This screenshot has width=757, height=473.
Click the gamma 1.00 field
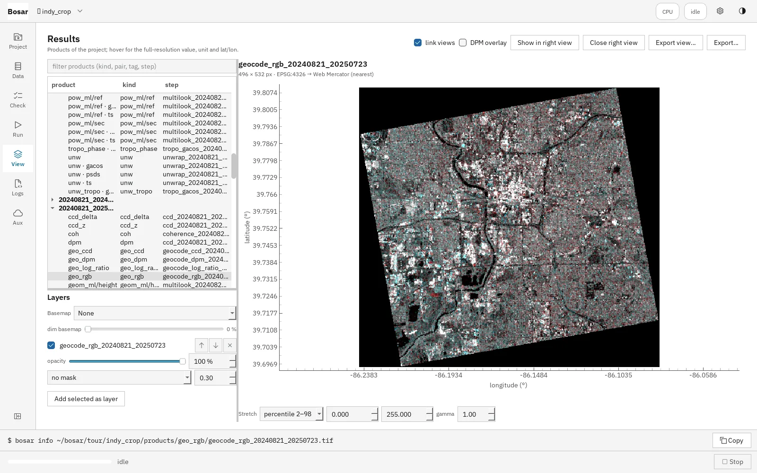pos(476,414)
